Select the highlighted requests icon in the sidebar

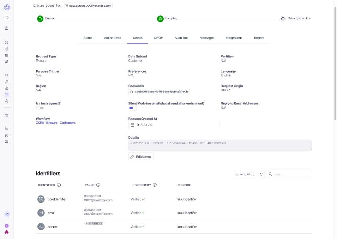click(7, 95)
